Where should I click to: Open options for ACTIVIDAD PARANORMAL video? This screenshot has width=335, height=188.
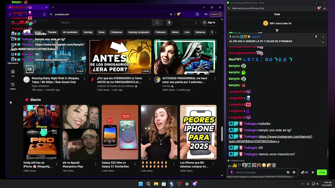coord(215,78)
